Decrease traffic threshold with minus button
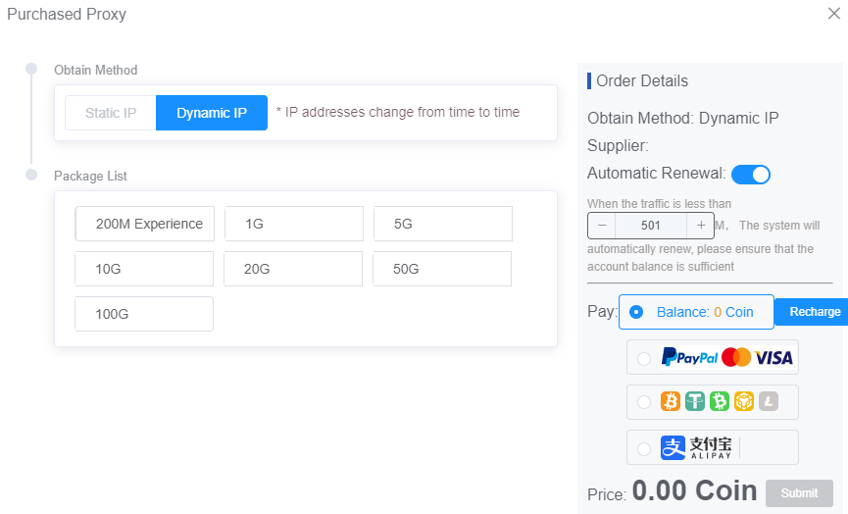The height and width of the screenshot is (514, 848). coord(602,226)
